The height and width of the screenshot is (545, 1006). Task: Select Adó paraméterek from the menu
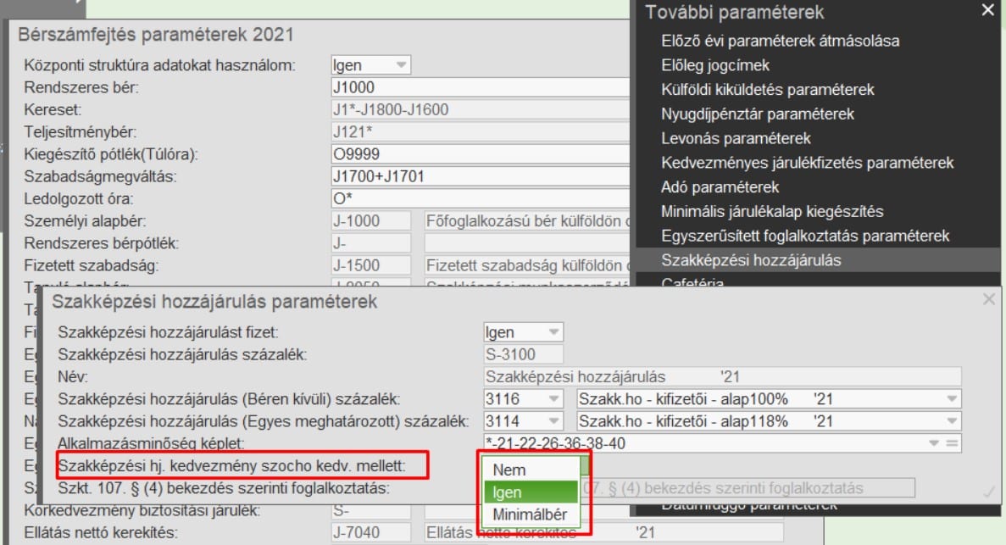click(720, 186)
